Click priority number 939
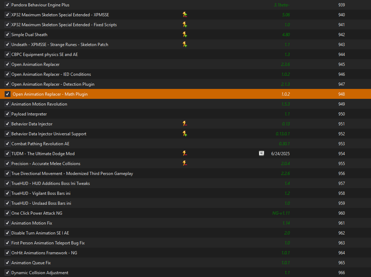Image resolution: width=371 pixels, height=277 pixels. pyautogui.click(x=341, y=5)
